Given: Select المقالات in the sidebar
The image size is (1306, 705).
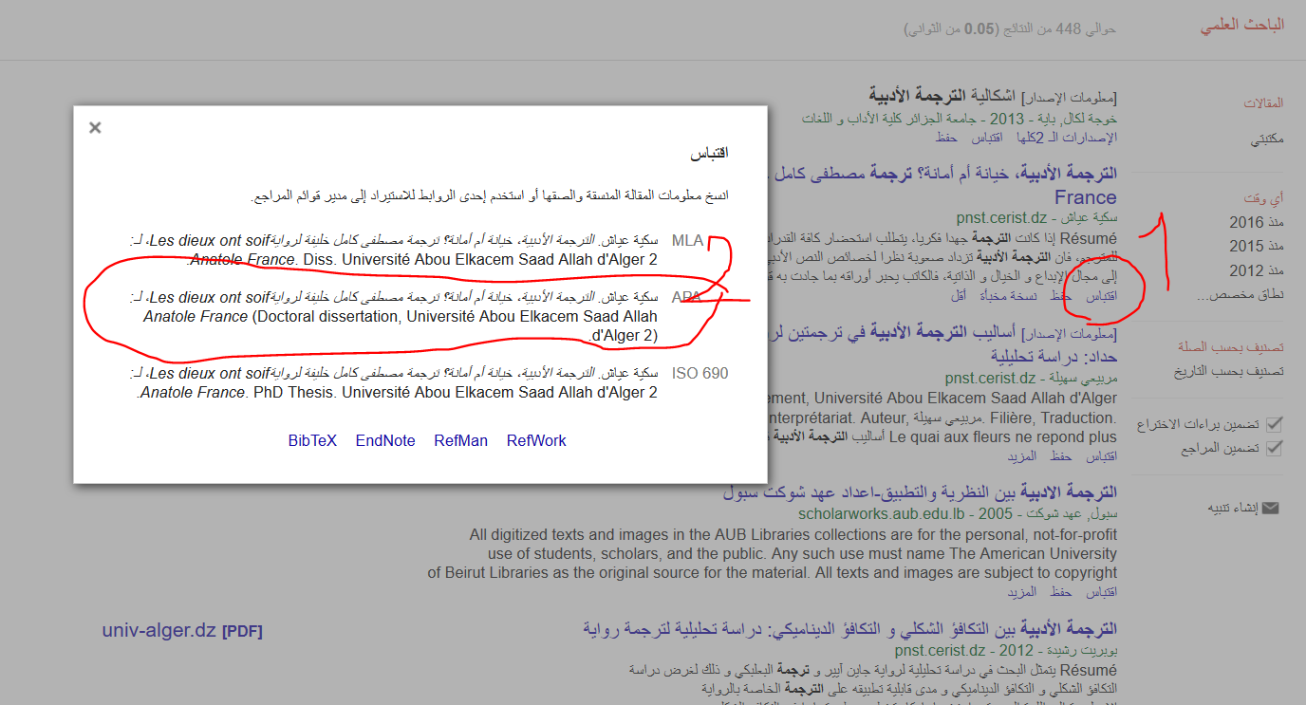Looking at the screenshot, I should [1263, 102].
